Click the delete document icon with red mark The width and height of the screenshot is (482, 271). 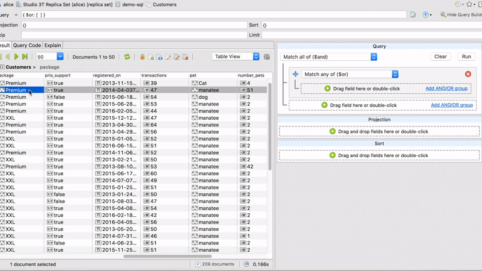[x=185, y=57]
